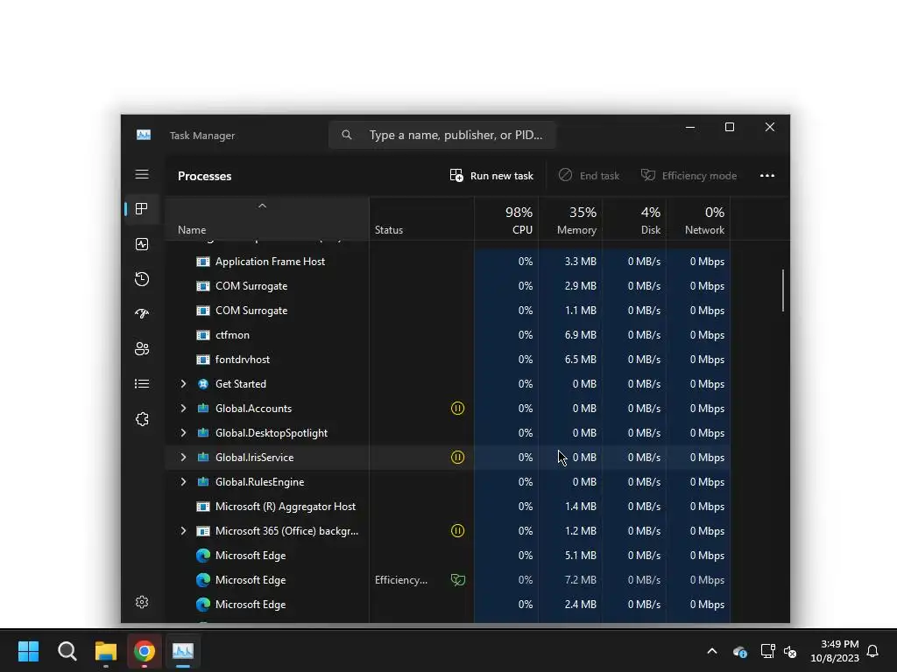Open the OneDrive cloud tray icon
This screenshot has width=897, height=672.
tap(739, 651)
